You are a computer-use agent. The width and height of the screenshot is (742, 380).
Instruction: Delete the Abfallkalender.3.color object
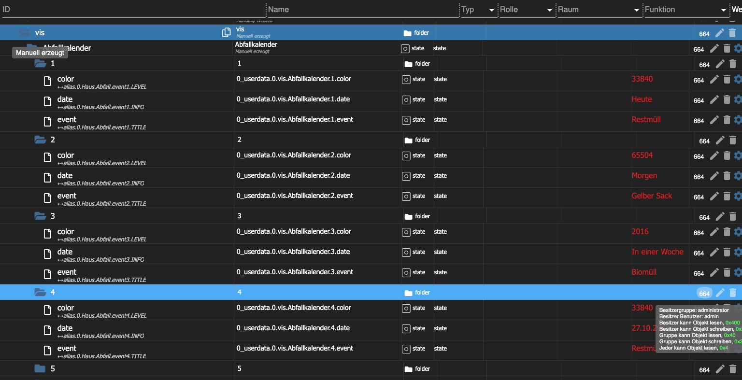pos(727,232)
